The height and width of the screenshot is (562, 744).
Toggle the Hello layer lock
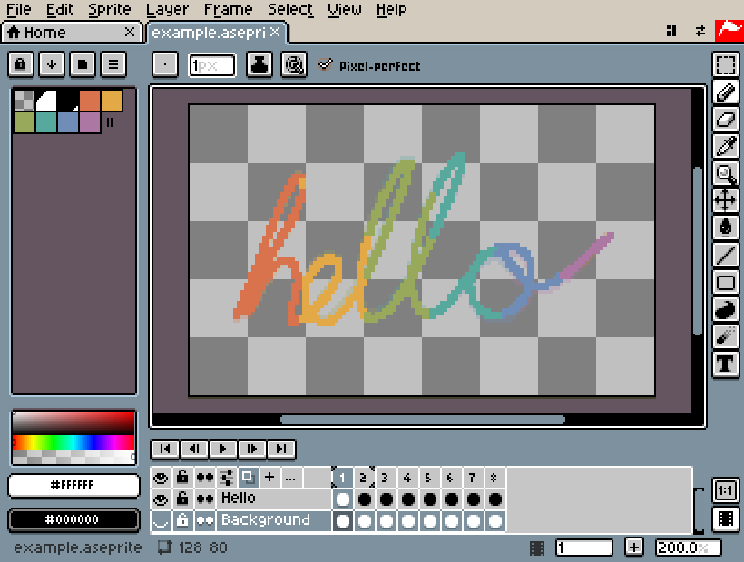coord(182,499)
